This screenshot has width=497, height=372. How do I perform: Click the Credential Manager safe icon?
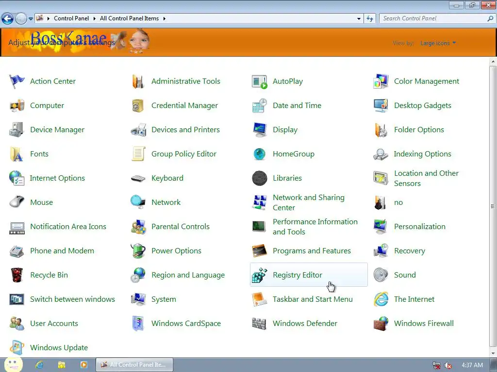(x=138, y=106)
